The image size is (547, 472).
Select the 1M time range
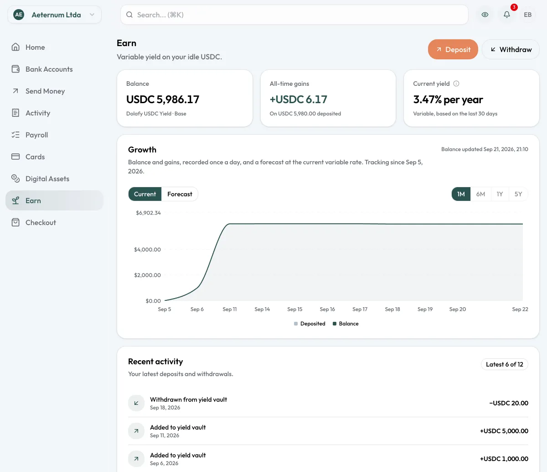pos(461,194)
